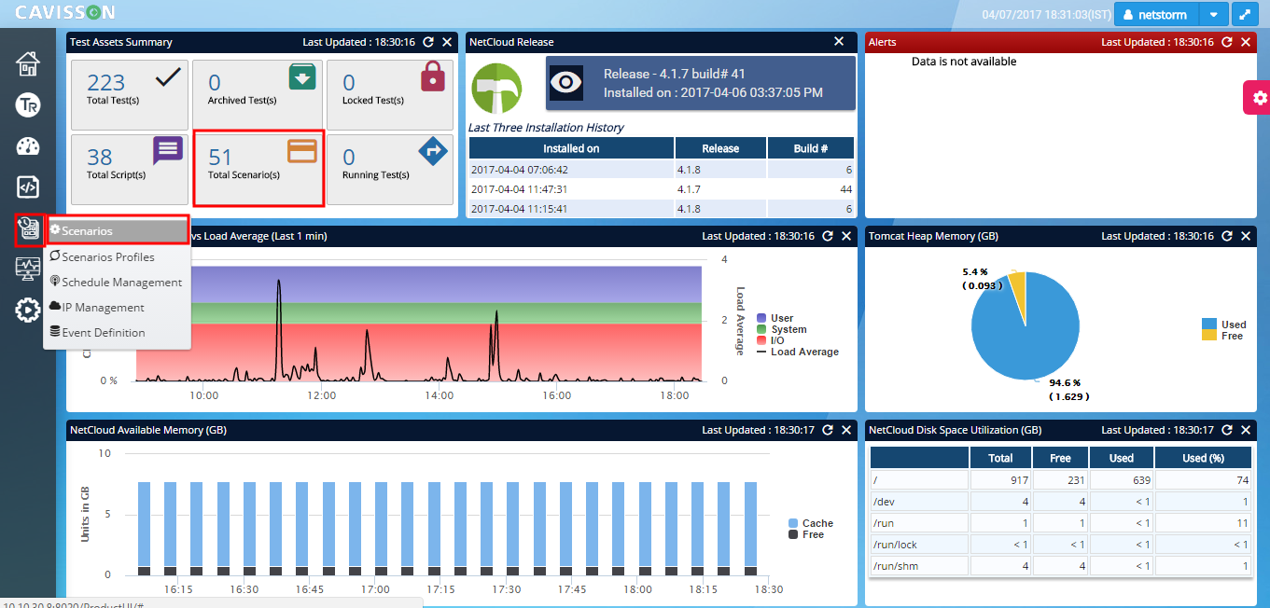Open the 223 Total Test(s) count
Image resolution: width=1270 pixels, height=608 pixels.
point(105,83)
